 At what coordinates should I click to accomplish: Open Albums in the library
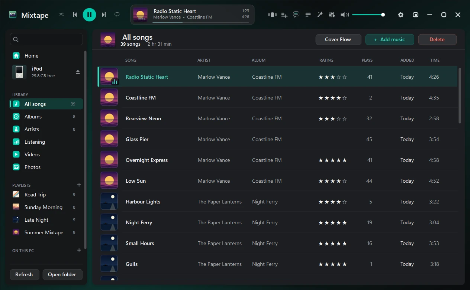[x=46, y=117]
